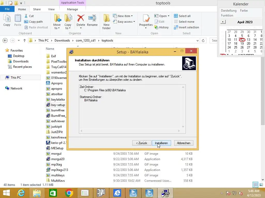The height and width of the screenshot is (198, 265).
Task: Expand the address bar history dropdown
Action: coord(197,40)
